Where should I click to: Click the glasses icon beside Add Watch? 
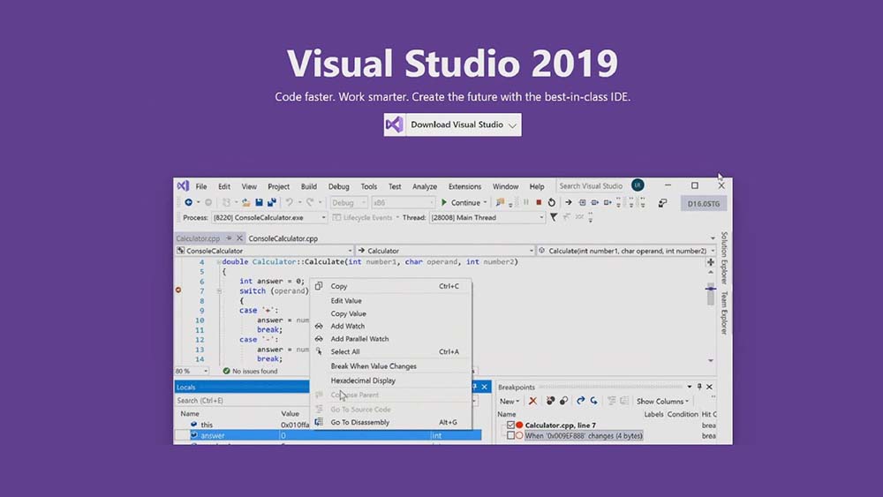click(319, 326)
